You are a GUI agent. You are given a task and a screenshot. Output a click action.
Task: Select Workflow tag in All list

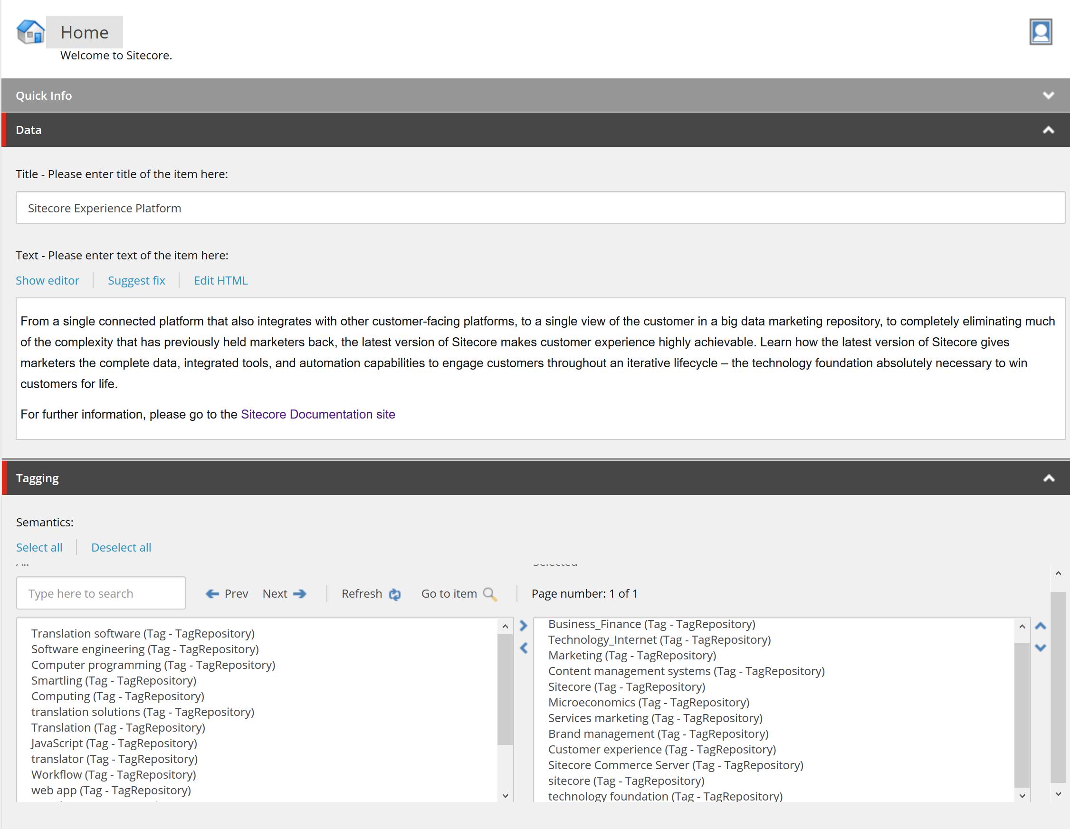click(x=114, y=775)
